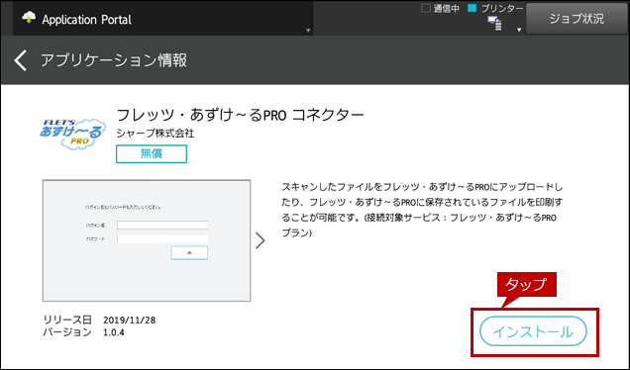Click the リリース日 2019/11/28 text
Image resolution: width=630 pixels, height=370 pixels.
tap(99, 320)
